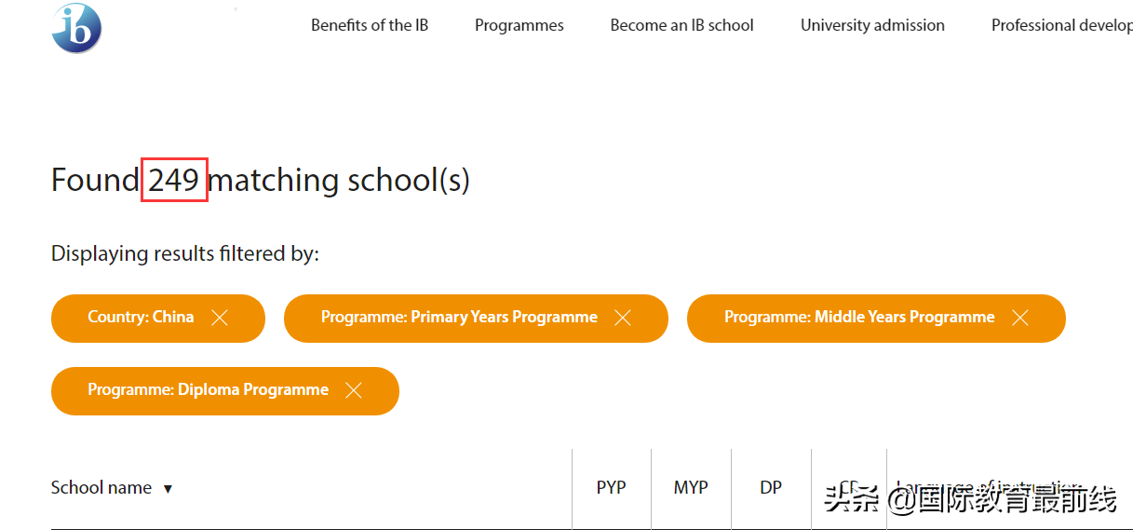Click the Middle Years Programme filter pill
This screenshot has width=1133, height=530.
tap(858, 318)
